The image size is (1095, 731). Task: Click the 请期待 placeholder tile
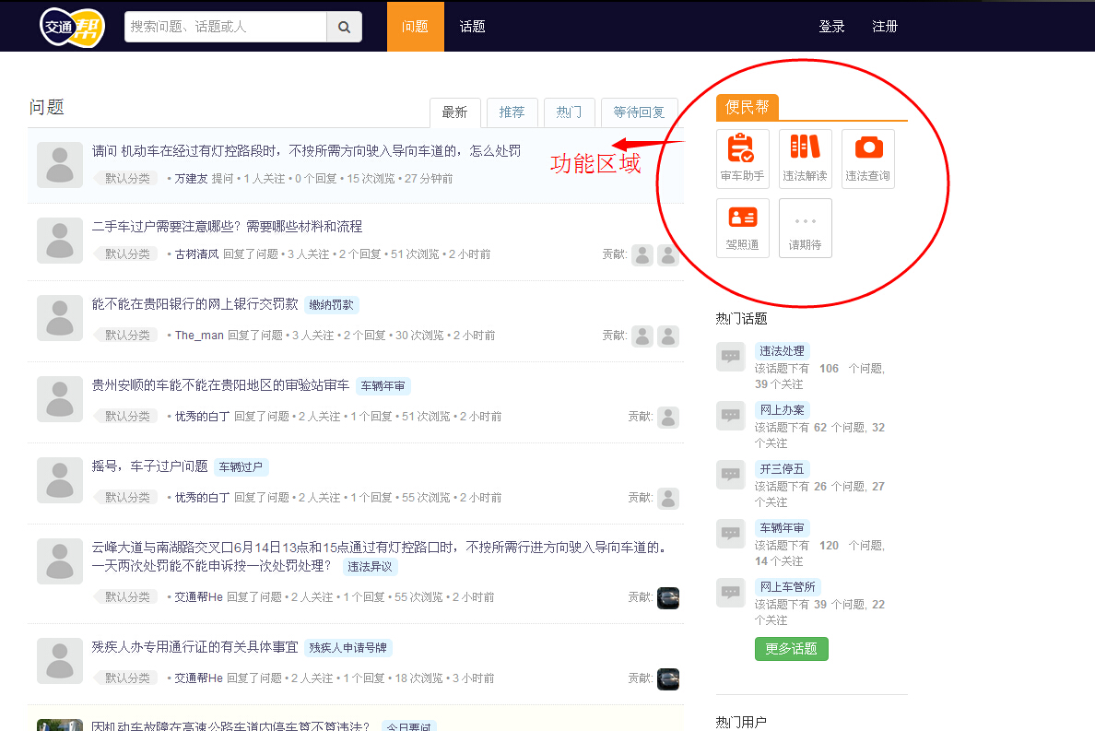click(805, 228)
